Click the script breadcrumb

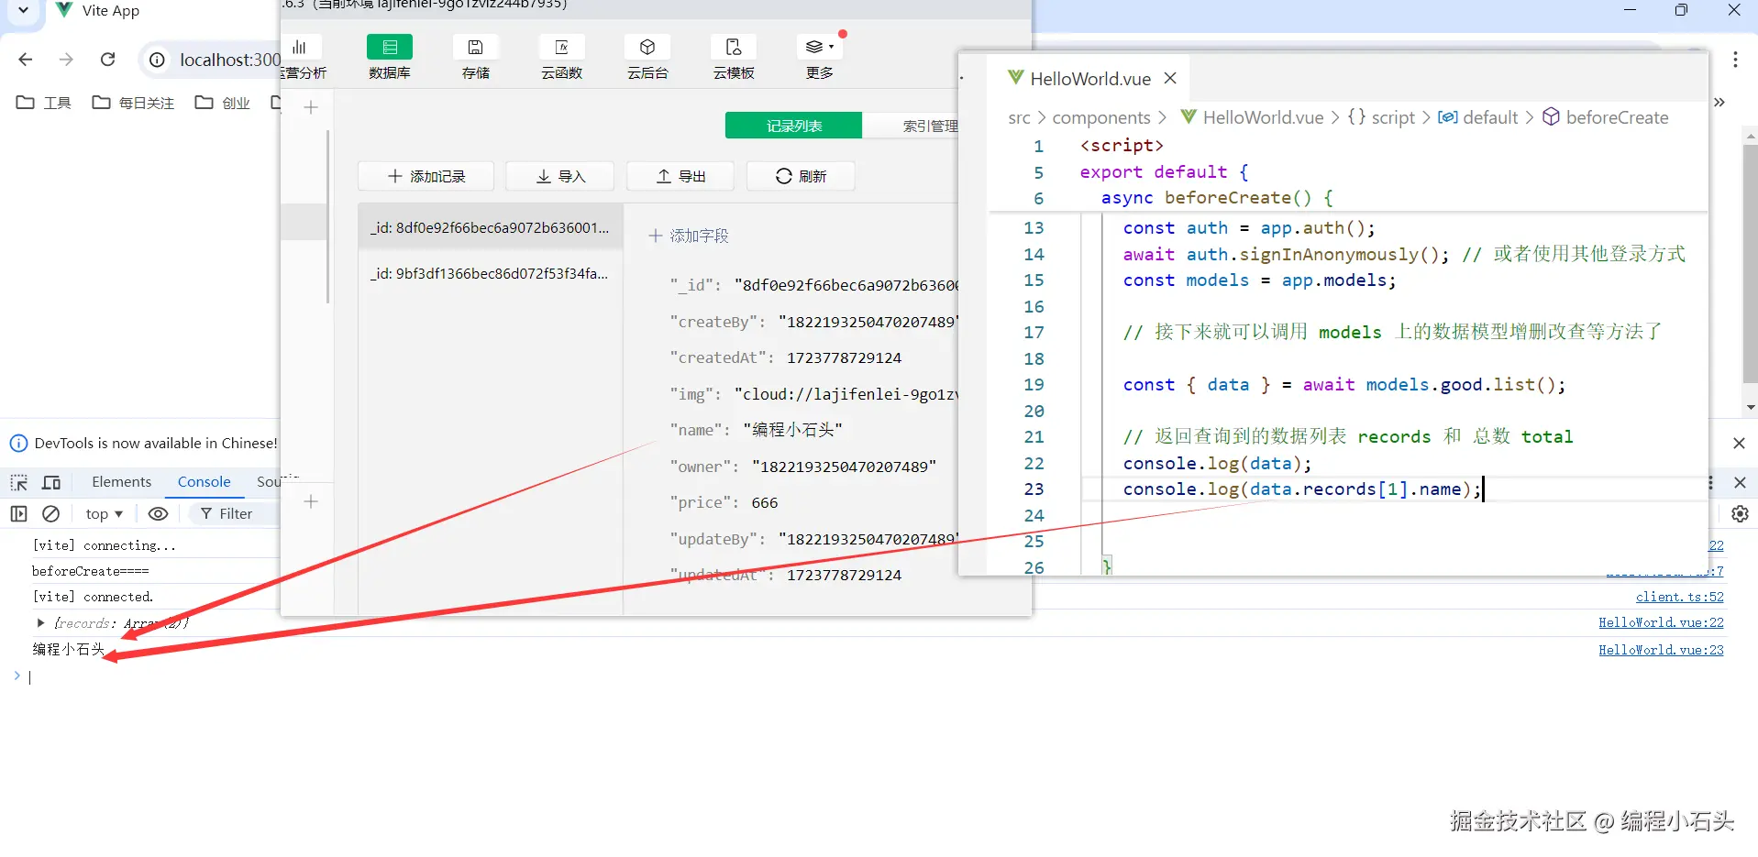tap(1381, 117)
